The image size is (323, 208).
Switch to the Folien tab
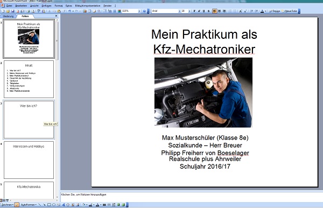tap(25, 16)
